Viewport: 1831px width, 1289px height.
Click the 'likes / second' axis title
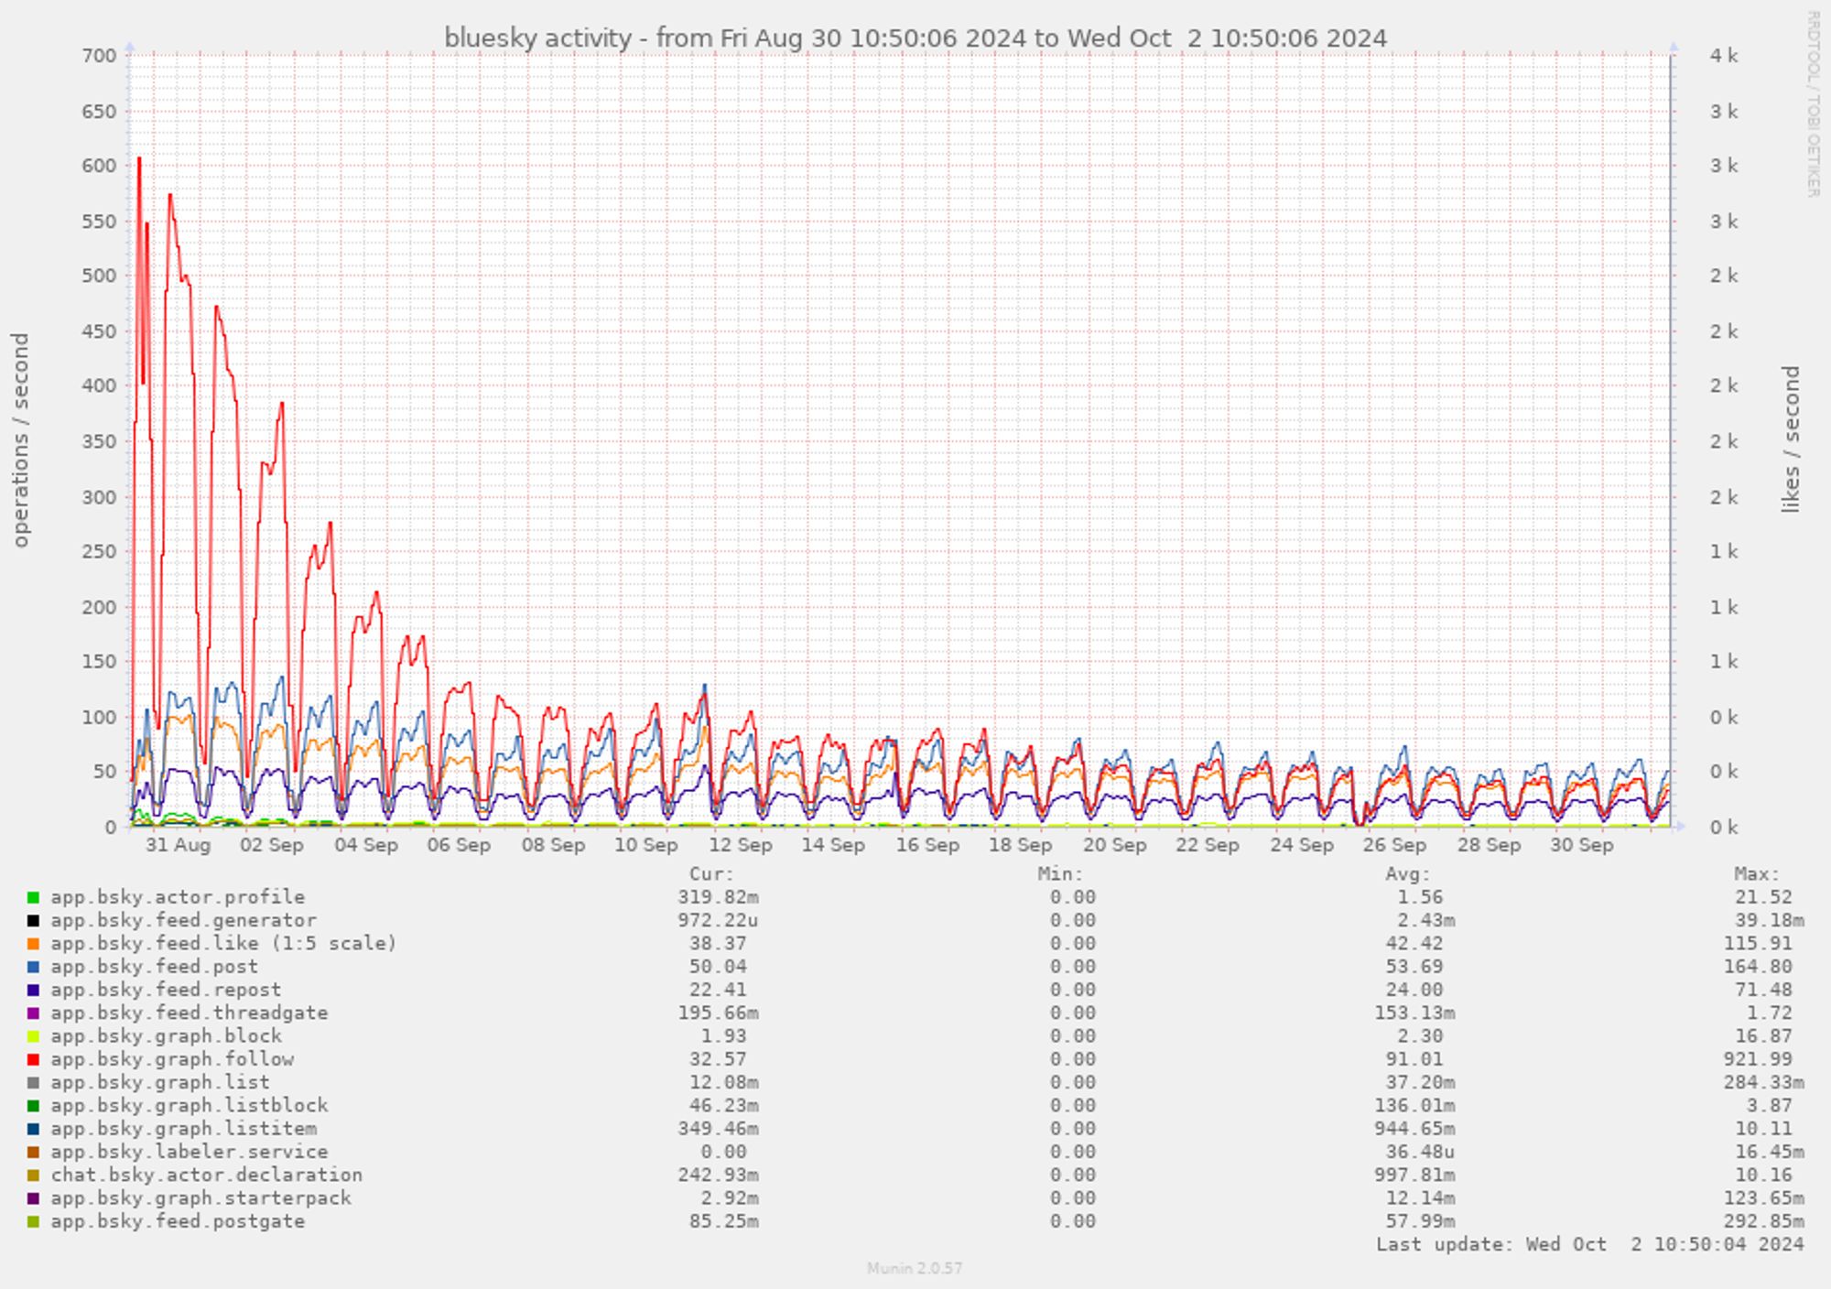(x=1791, y=439)
